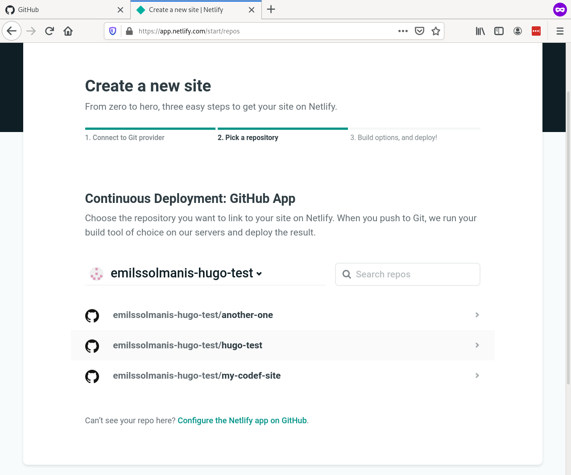
Task: Click step '3. Build options, and deploy!'
Action: [393, 137]
